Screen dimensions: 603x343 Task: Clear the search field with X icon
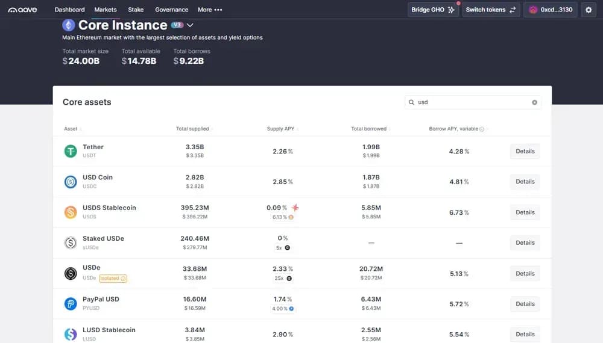tap(534, 102)
